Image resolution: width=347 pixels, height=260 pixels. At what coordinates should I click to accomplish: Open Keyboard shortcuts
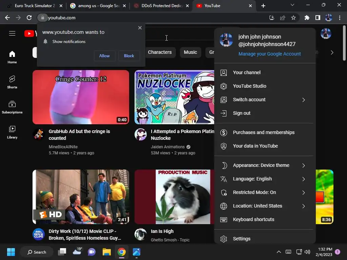pyautogui.click(x=265, y=219)
